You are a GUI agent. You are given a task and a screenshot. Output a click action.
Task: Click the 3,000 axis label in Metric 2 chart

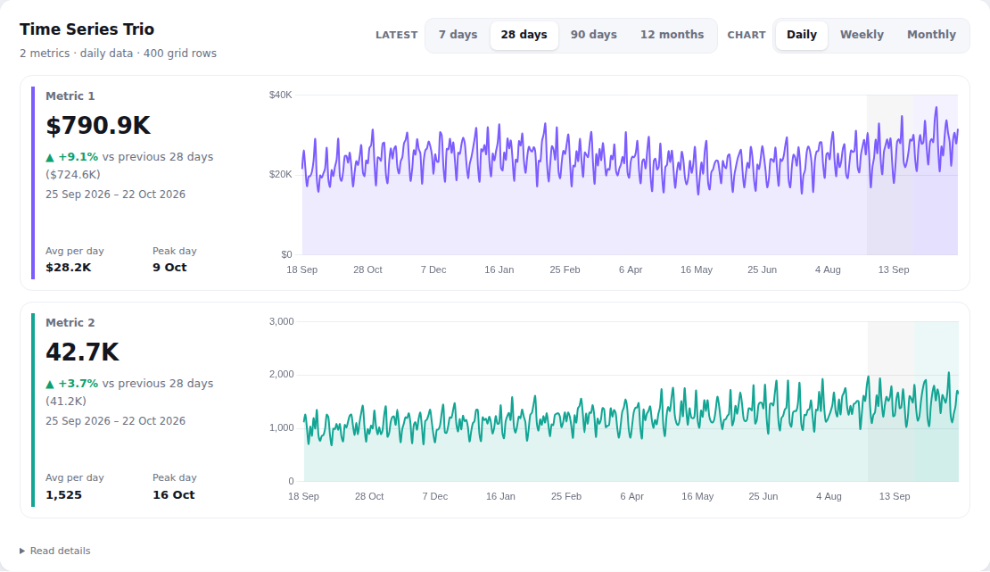tap(282, 322)
